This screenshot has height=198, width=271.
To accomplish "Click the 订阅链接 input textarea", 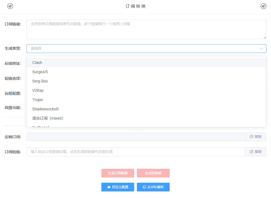I will pyautogui.click(x=146, y=29).
